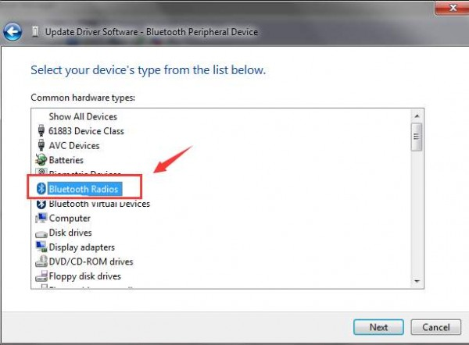The width and height of the screenshot is (469, 345).
Task: Click the Display adapters icon
Action: (41, 247)
